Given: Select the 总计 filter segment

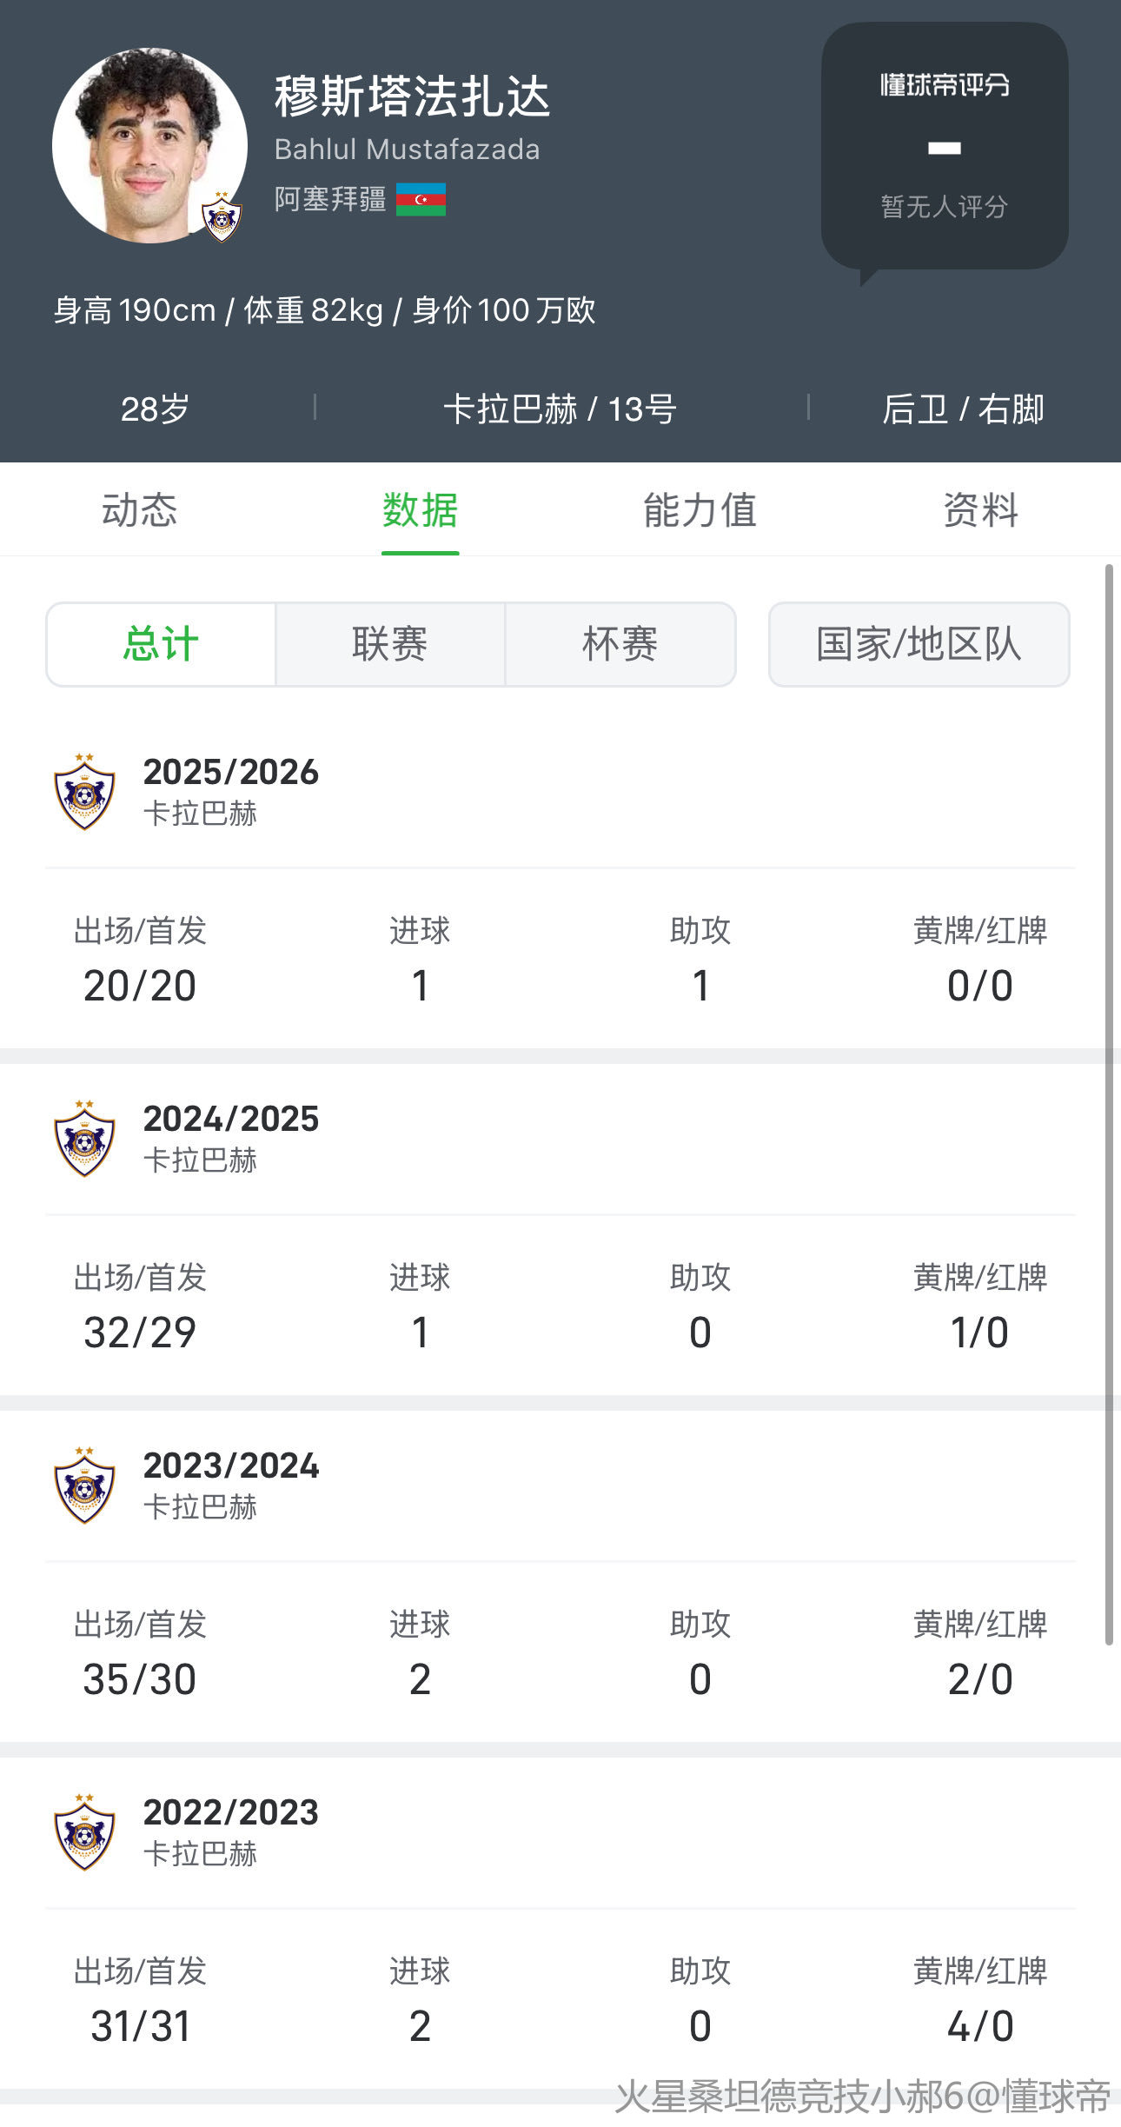Looking at the screenshot, I should pos(161,644).
